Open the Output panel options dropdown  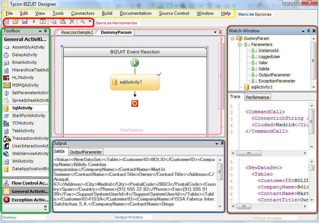217,144
